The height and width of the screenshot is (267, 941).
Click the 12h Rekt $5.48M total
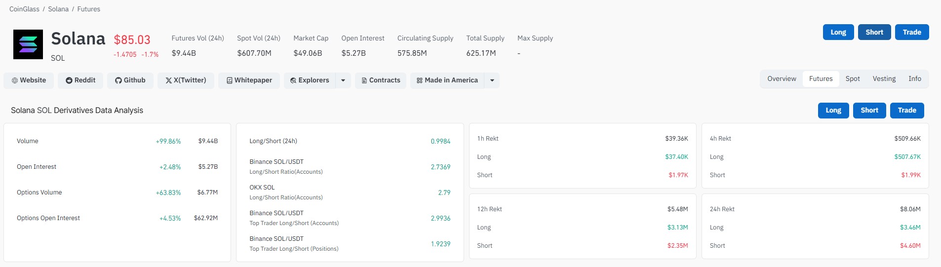point(678,209)
